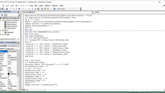Switch to the Categorized properties tab
The height and width of the screenshot is (93, 165).
(9, 49)
